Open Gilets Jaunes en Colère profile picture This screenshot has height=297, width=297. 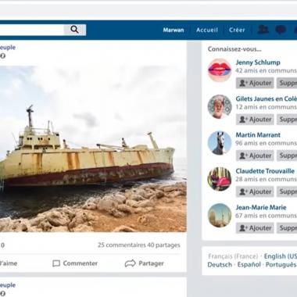coord(220,106)
